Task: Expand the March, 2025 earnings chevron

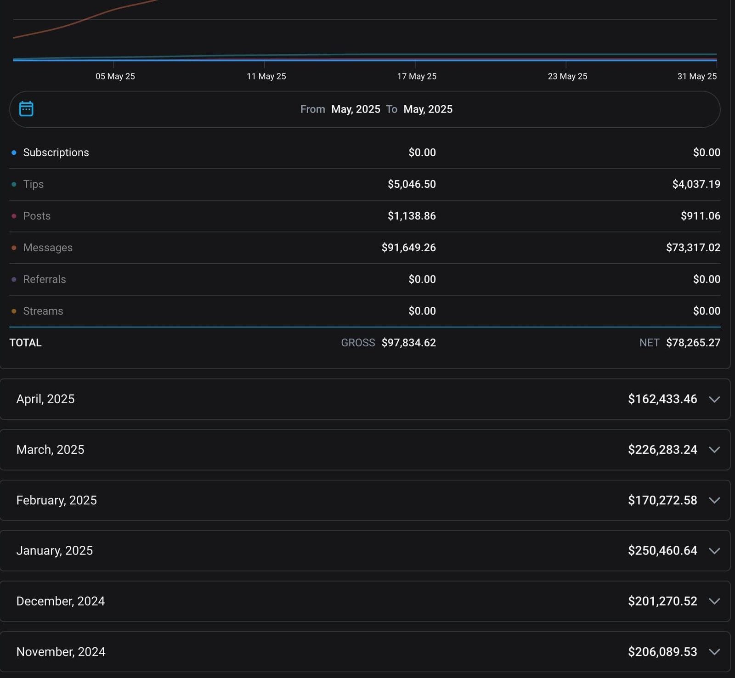Action: click(x=714, y=450)
